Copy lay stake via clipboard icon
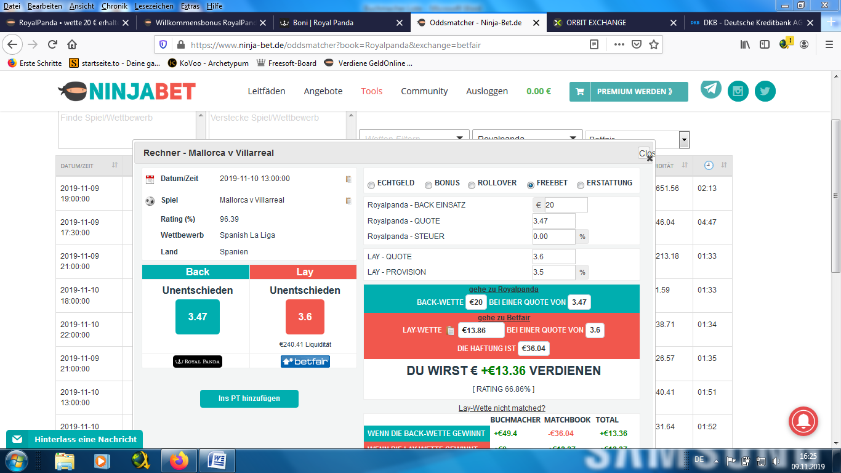The image size is (841, 473). (450, 331)
